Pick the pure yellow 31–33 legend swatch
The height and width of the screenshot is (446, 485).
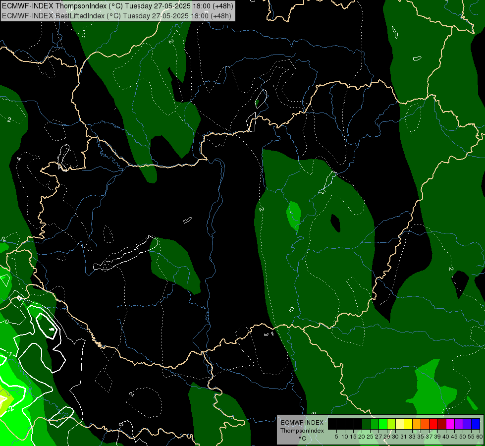point(408,424)
